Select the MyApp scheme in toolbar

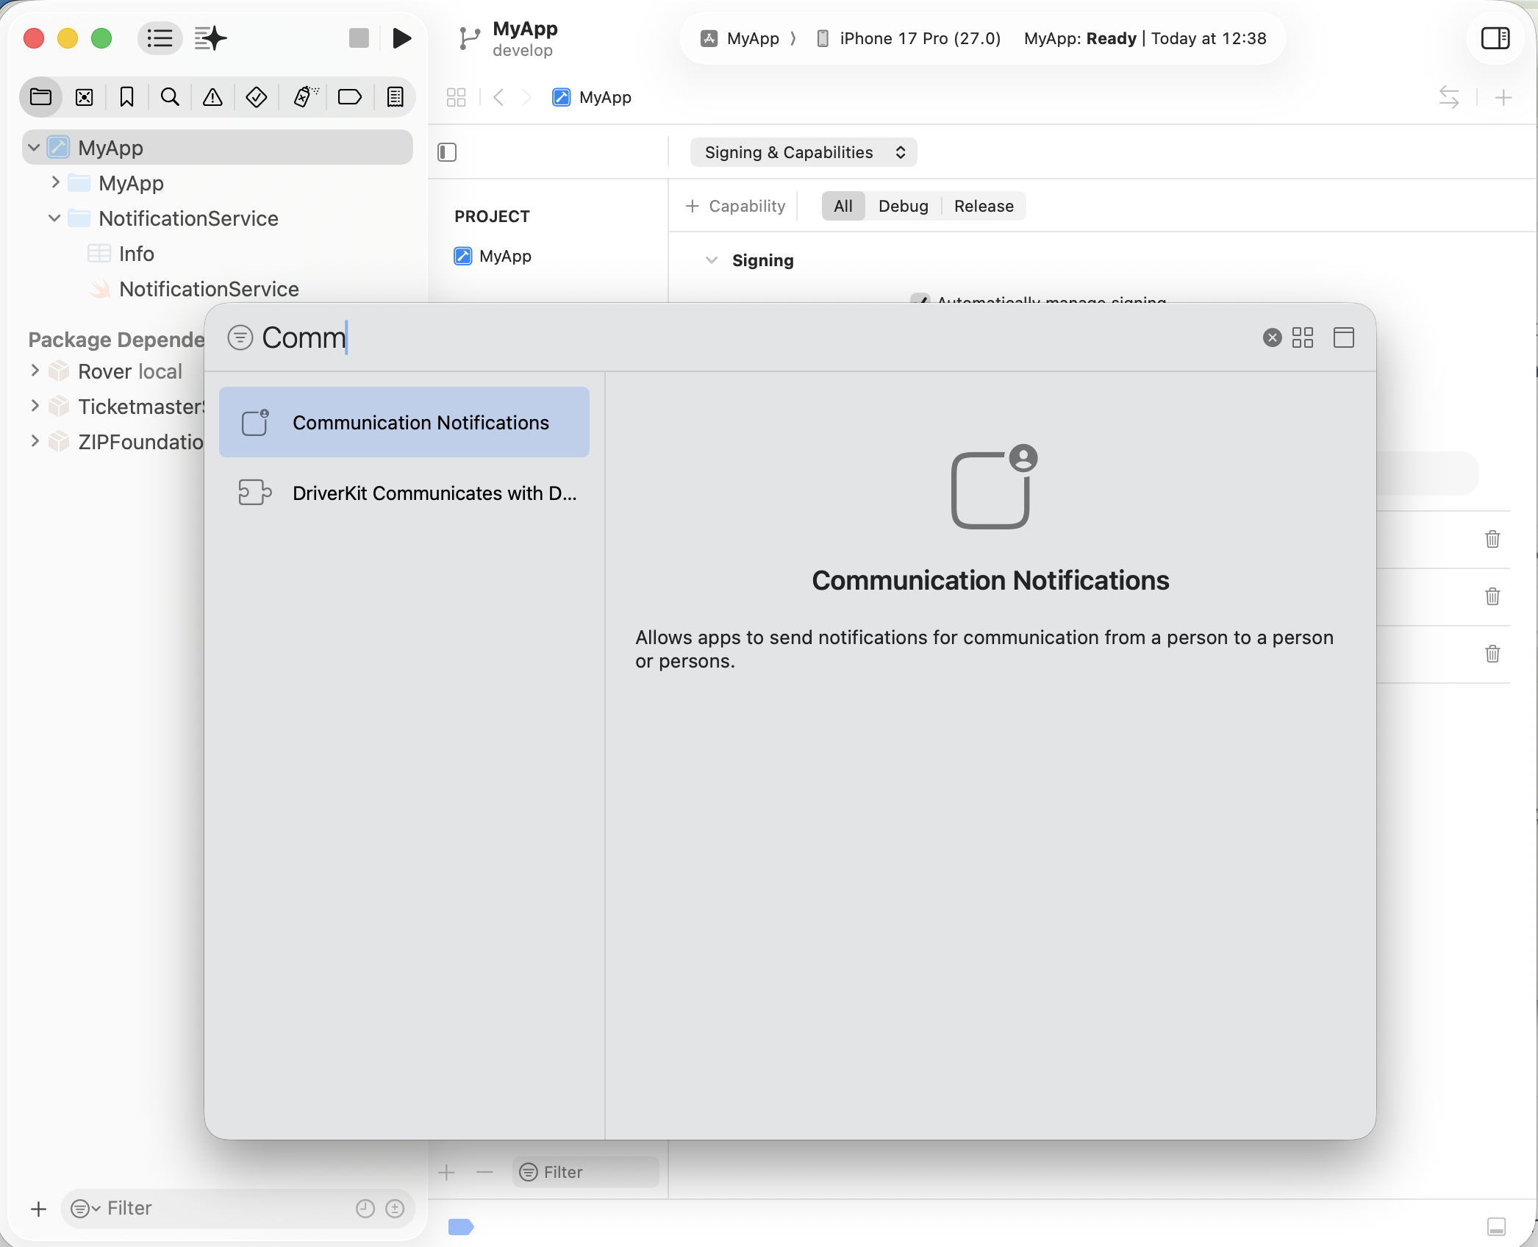[740, 38]
